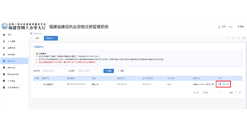Click the refresh icon in tab bar
Screen dimensions: 247x126
pyautogui.click(x=233, y=38)
